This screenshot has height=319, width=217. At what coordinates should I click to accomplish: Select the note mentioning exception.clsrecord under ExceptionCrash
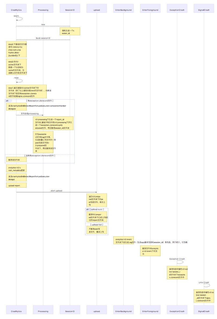(x=177, y=273)
